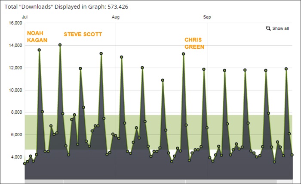Screen dimensions: 301x184
Task: Click the Aug month label
Action: [116, 17]
